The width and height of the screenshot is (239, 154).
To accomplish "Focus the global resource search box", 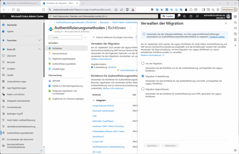I will (103, 16).
